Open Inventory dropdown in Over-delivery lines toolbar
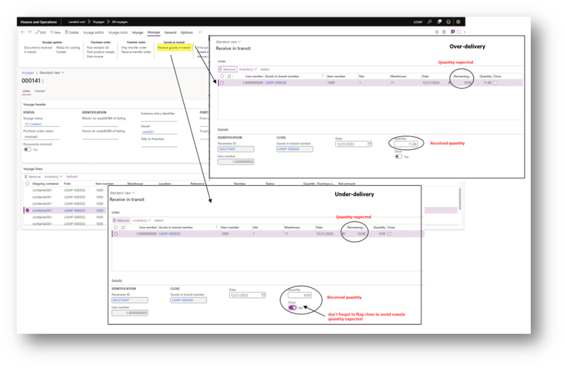The width and height of the screenshot is (565, 368). pyautogui.click(x=247, y=70)
